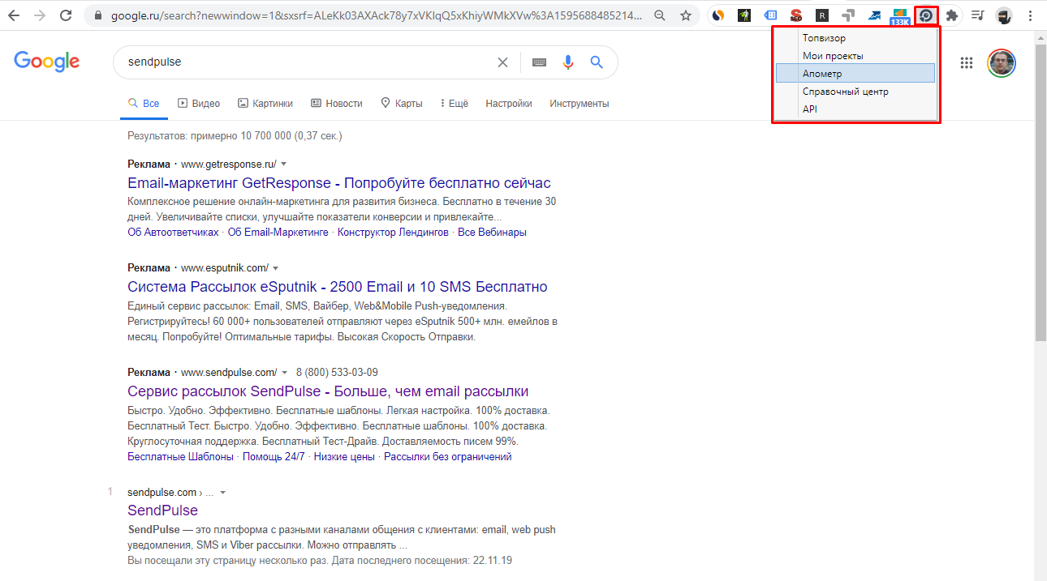Submit search with magnifier icon

tap(597, 62)
